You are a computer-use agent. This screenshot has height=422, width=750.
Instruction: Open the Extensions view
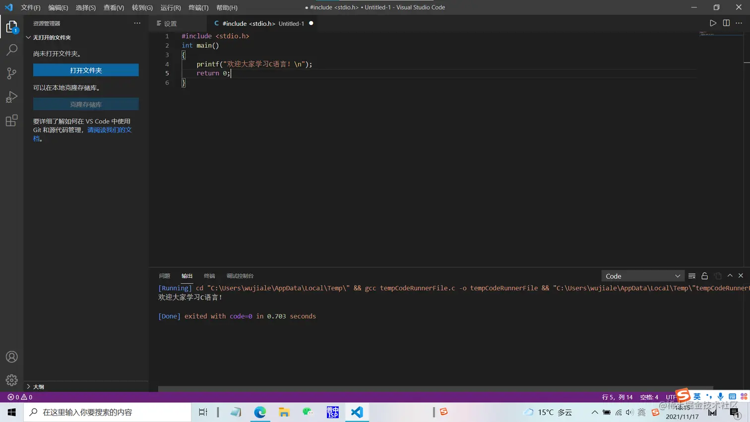click(x=11, y=121)
